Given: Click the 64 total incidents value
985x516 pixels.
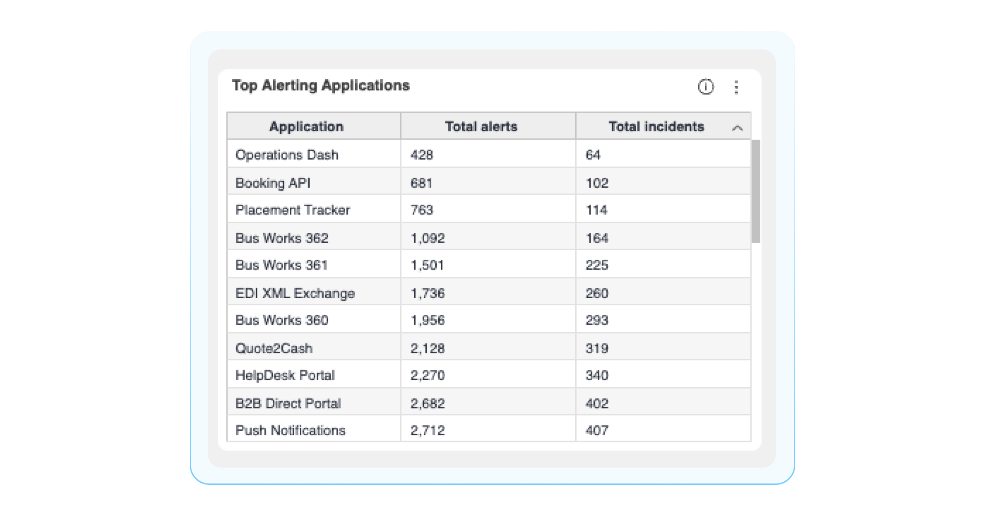Looking at the screenshot, I should (593, 155).
